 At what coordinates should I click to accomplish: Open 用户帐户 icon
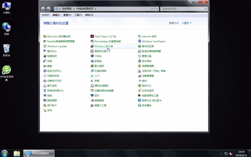click(45, 105)
